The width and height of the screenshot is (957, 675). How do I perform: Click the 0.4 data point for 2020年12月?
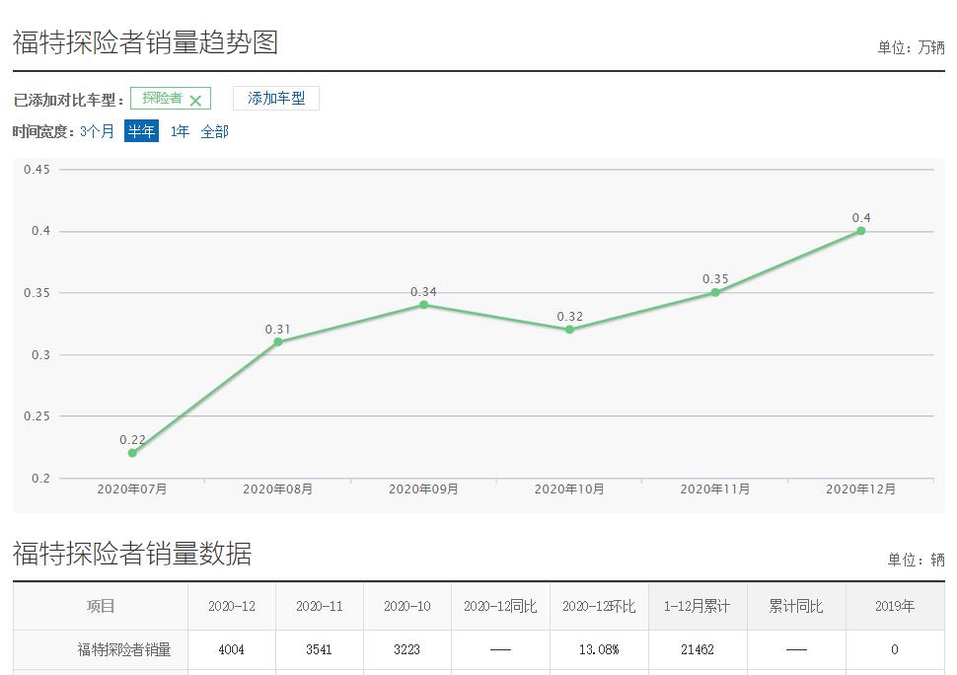[860, 231]
